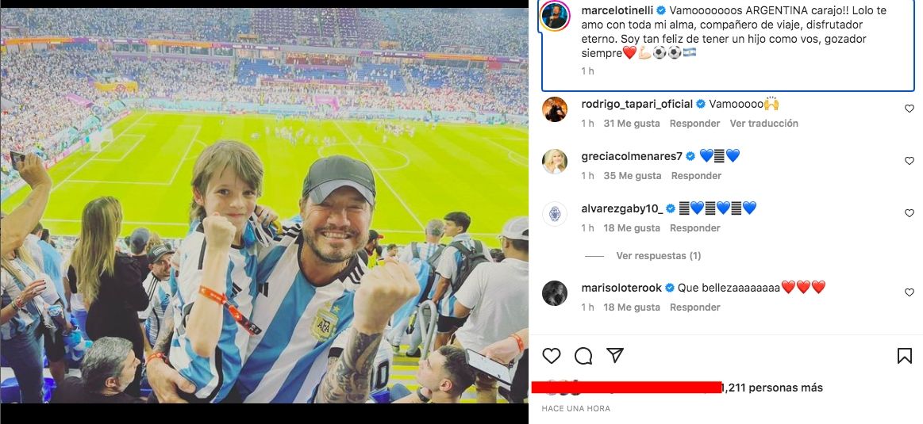Open rodrigo_tapari_oficial's avatar
Image resolution: width=923 pixels, height=424 pixels.
click(x=555, y=109)
